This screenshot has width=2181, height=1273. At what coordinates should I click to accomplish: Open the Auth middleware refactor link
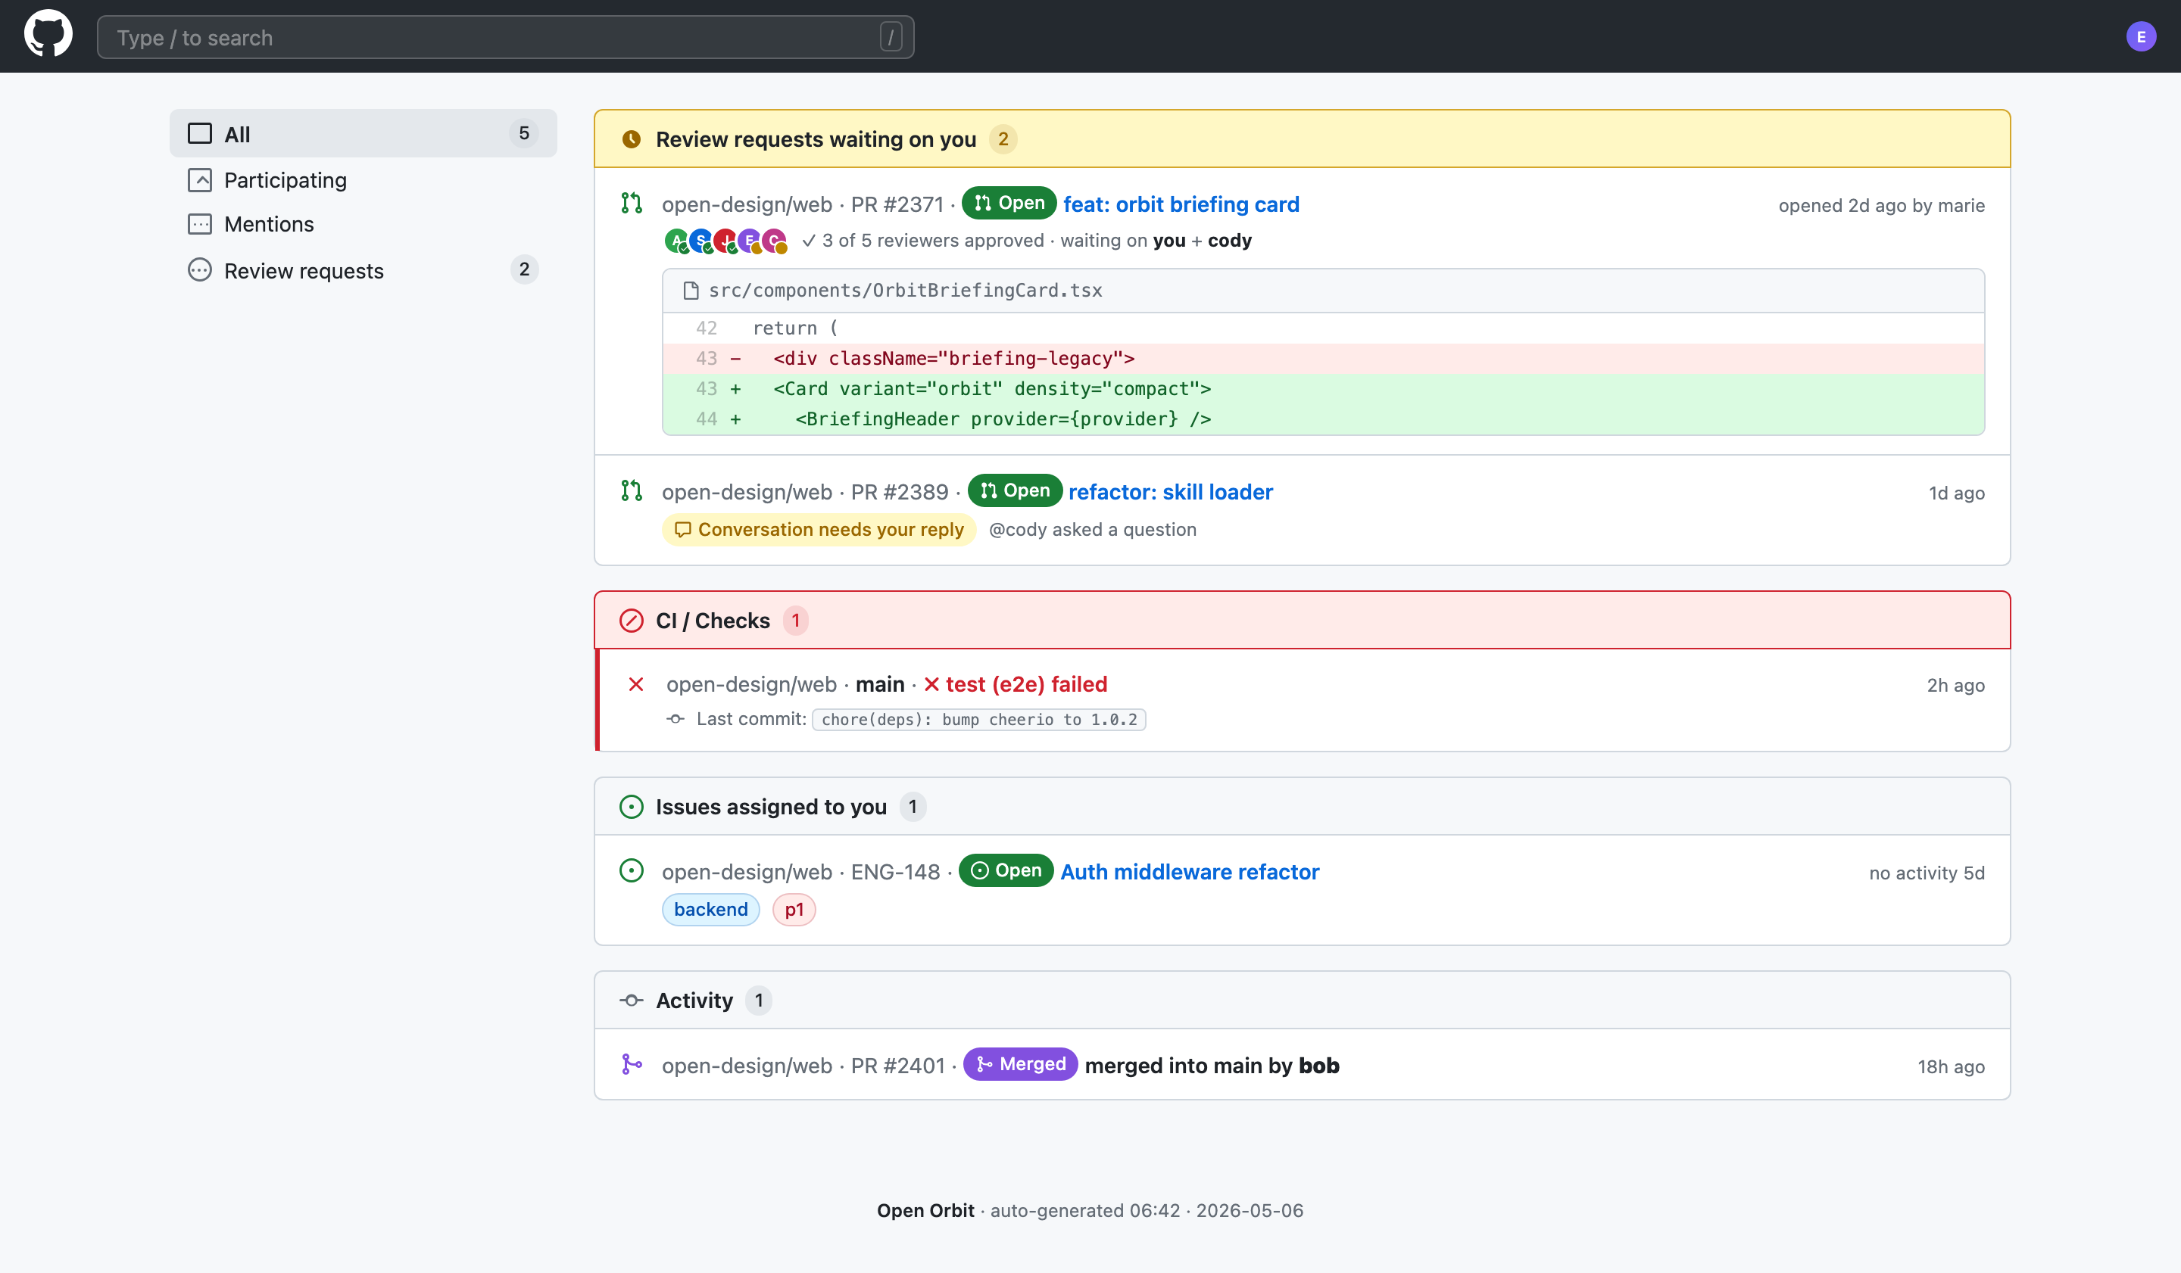pyautogui.click(x=1190, y=872)
